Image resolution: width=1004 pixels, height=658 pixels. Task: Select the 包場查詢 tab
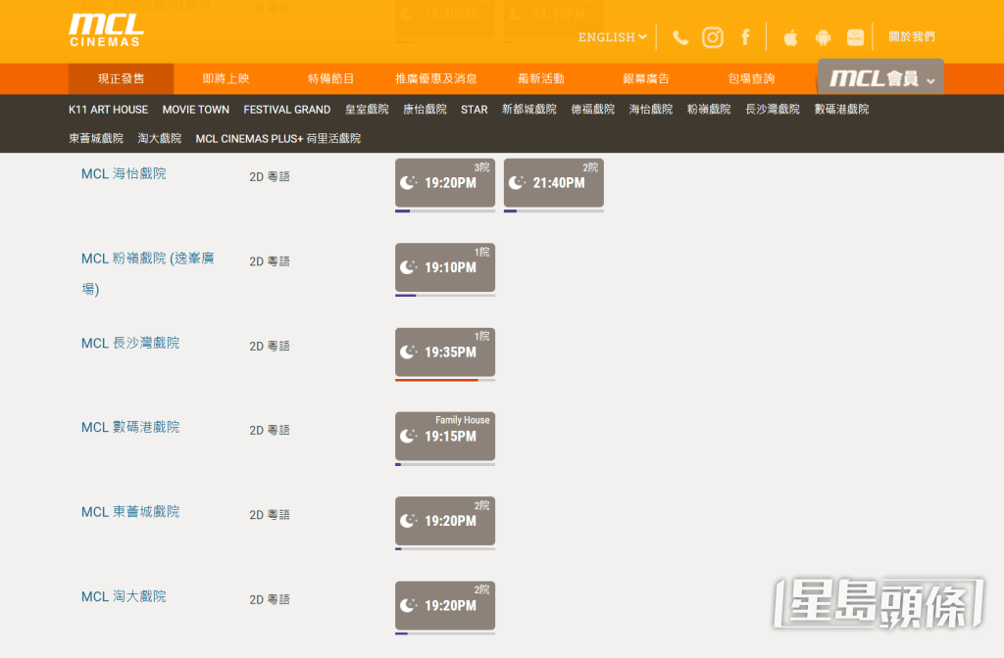click(x=751, y=78)
